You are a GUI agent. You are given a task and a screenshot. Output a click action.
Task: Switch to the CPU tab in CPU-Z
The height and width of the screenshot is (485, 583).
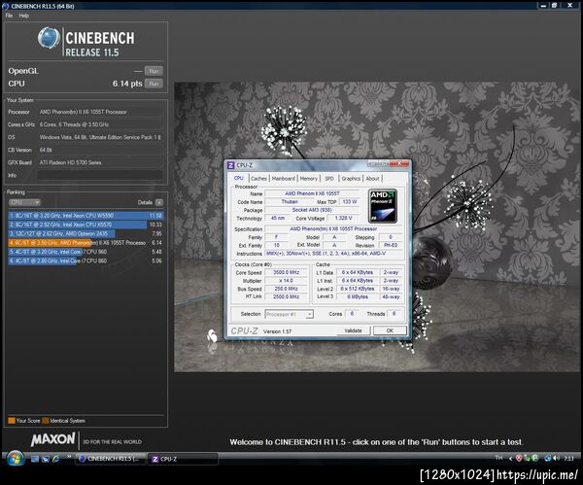click(x=238, y=179)
